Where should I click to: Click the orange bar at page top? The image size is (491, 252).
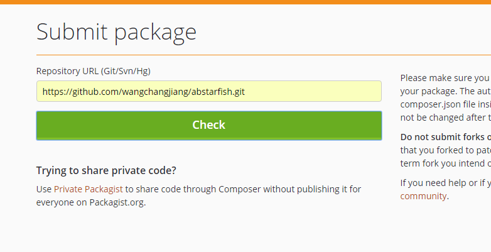[245, 2]
